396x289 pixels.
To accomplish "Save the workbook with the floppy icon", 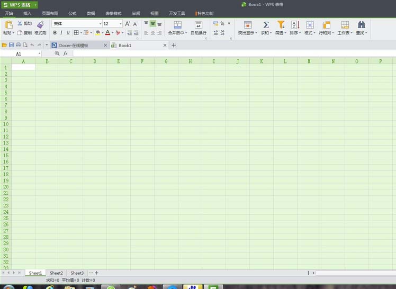I will [11, 45].
